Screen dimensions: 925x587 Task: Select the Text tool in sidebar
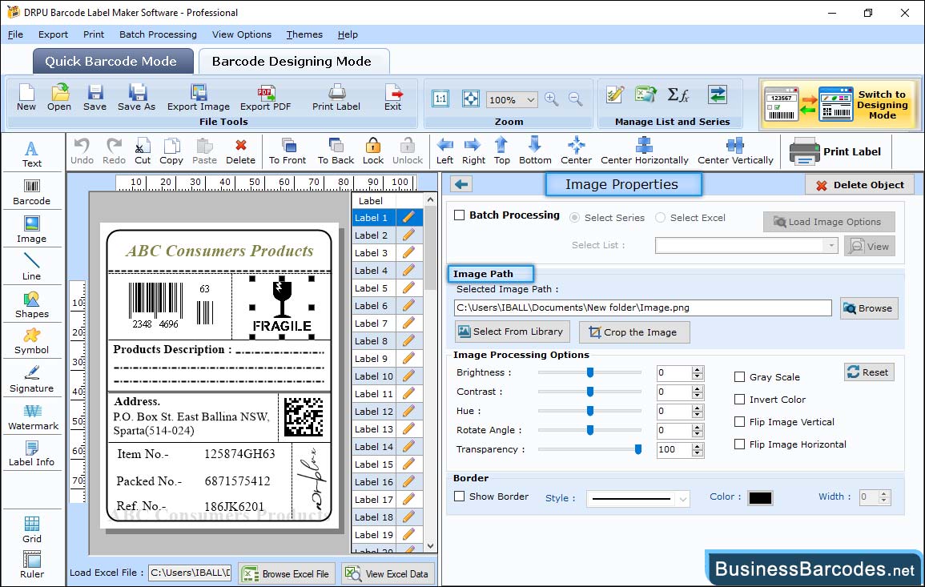pos(32,154)
